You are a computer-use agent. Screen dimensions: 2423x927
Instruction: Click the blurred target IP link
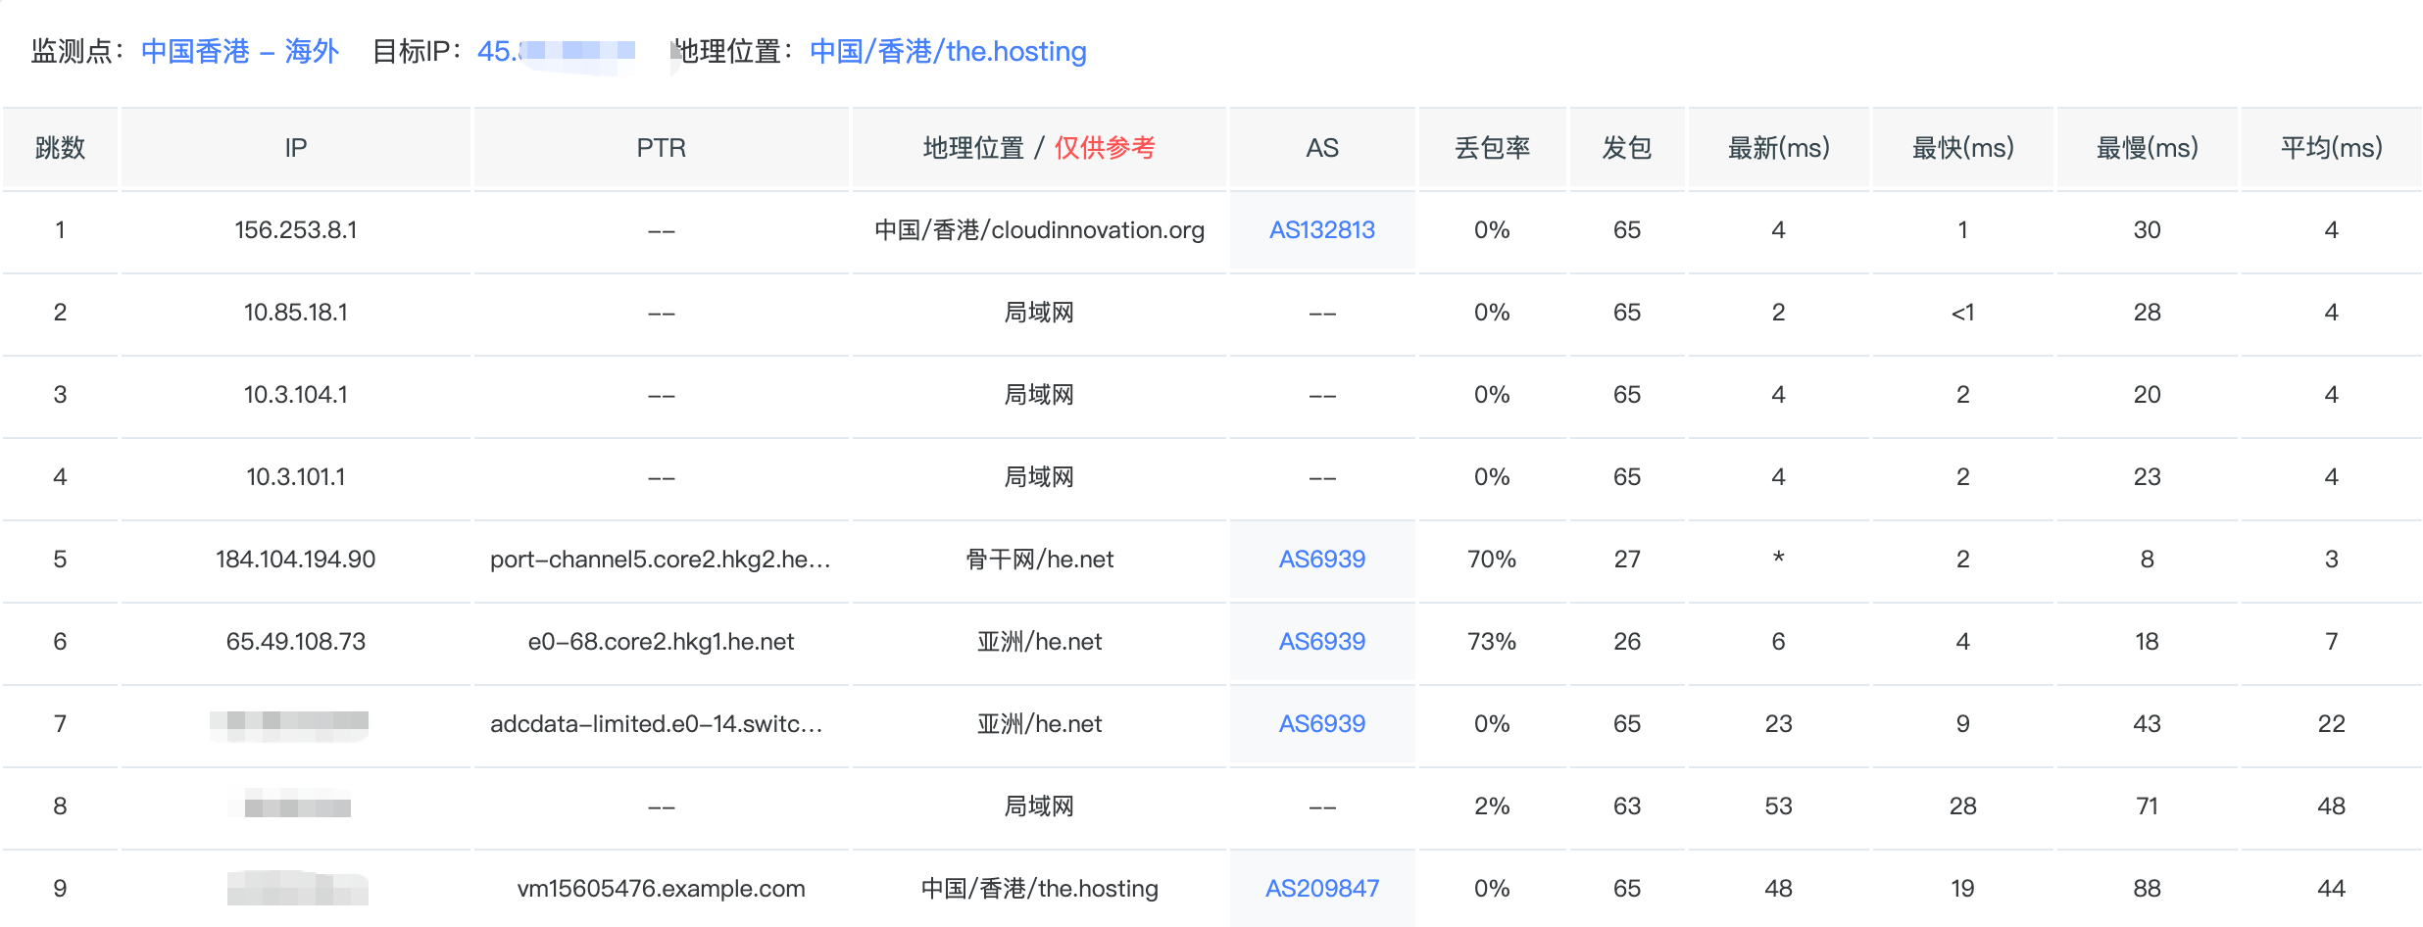[x=556, y=51]
